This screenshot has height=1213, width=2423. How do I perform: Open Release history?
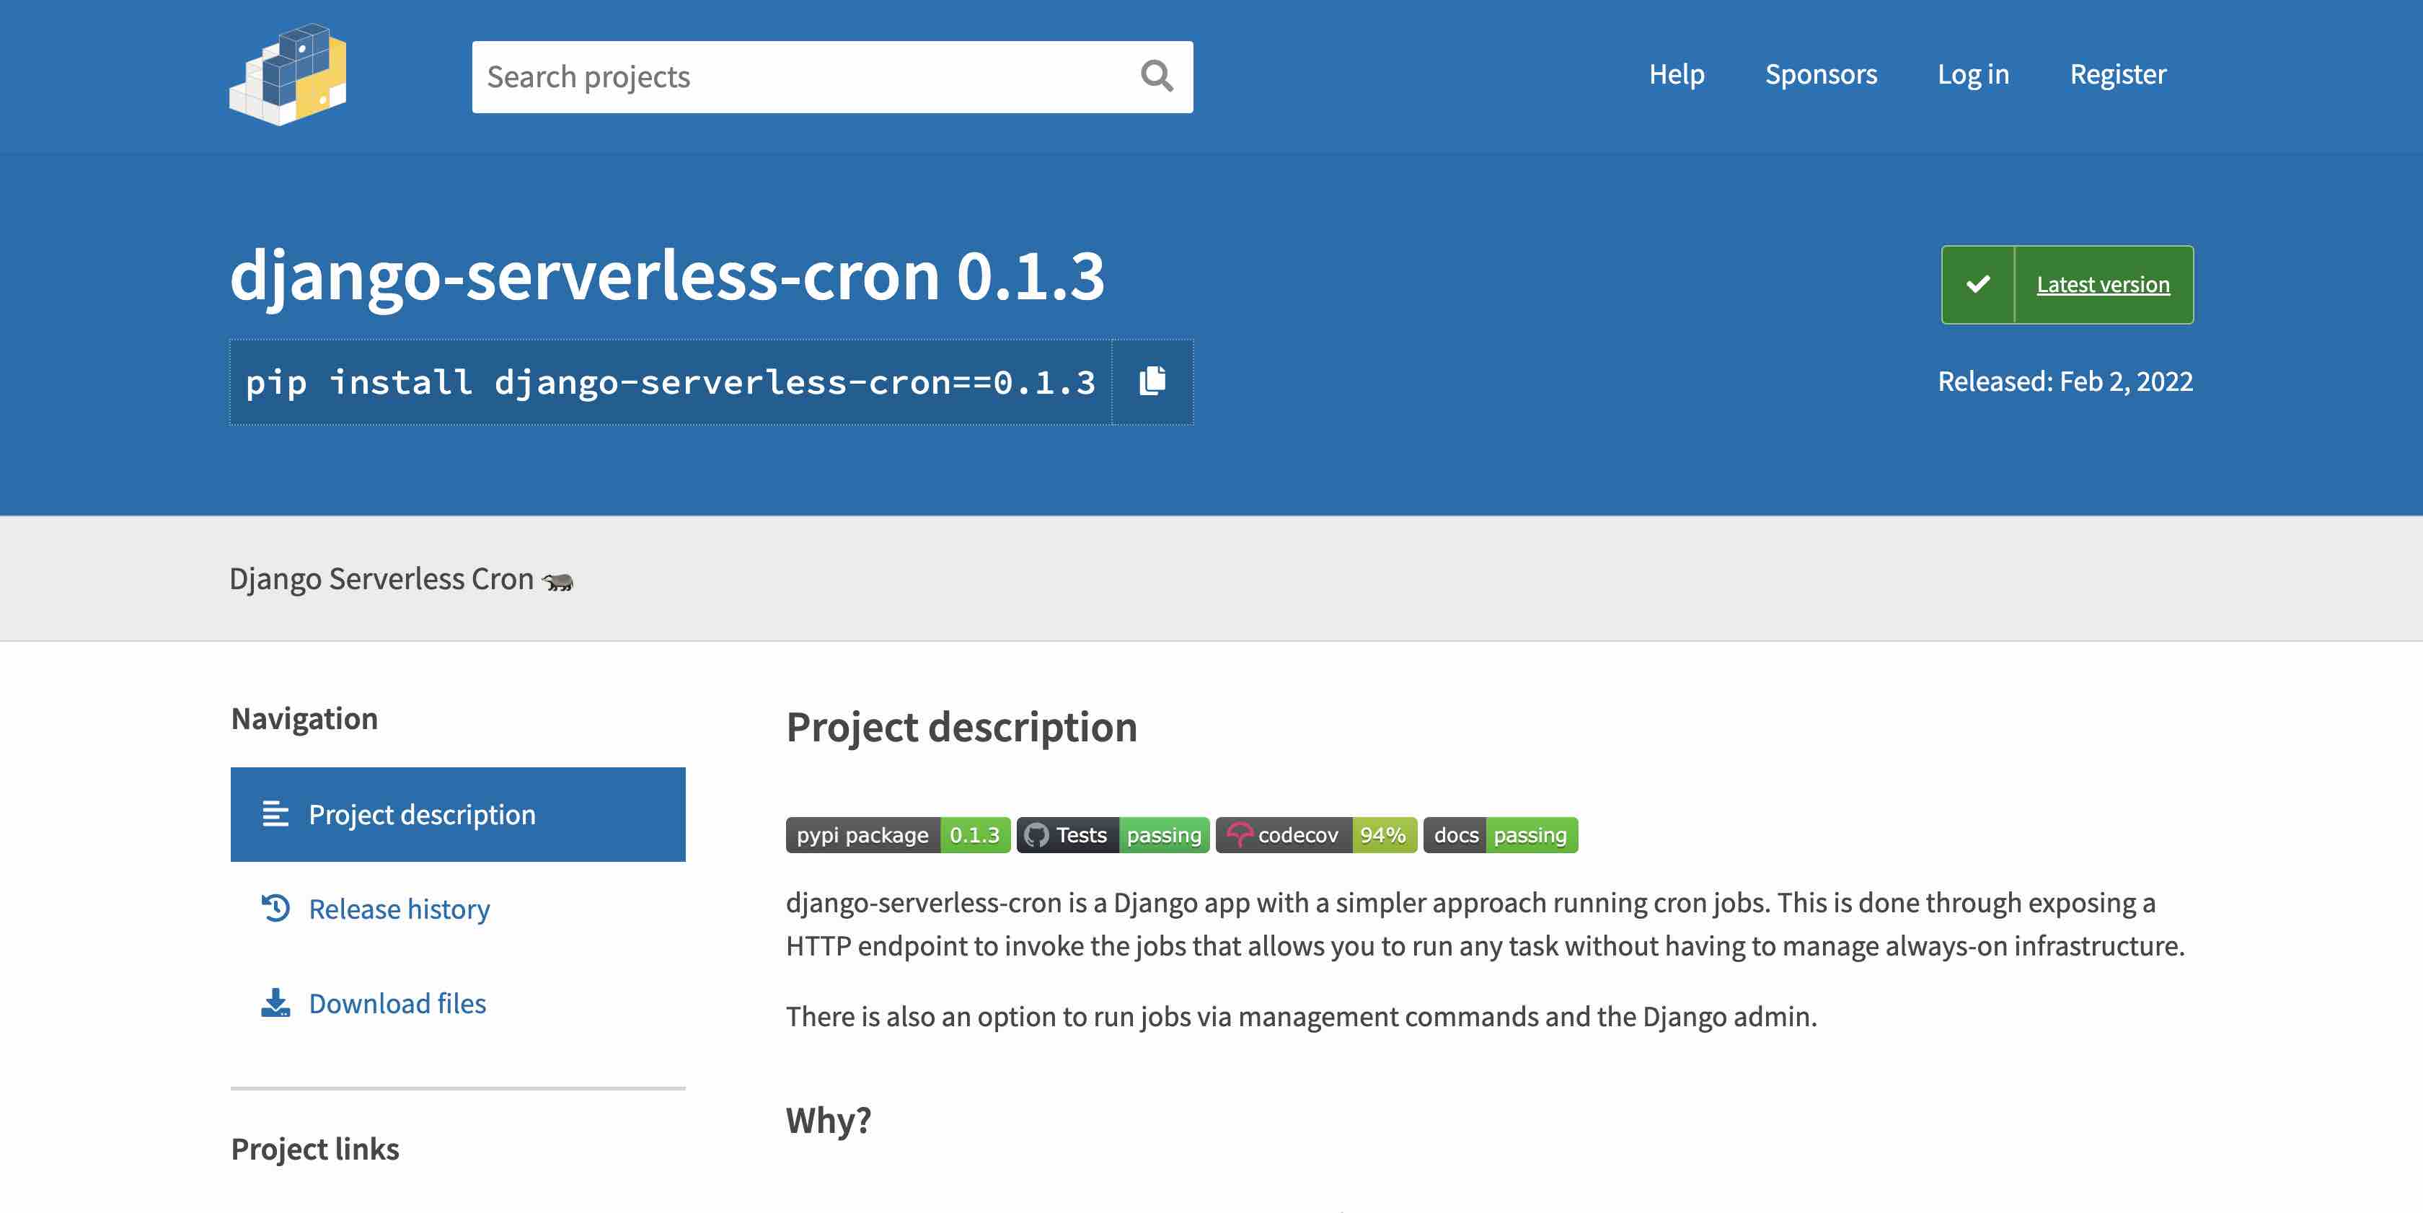(399, 909)
